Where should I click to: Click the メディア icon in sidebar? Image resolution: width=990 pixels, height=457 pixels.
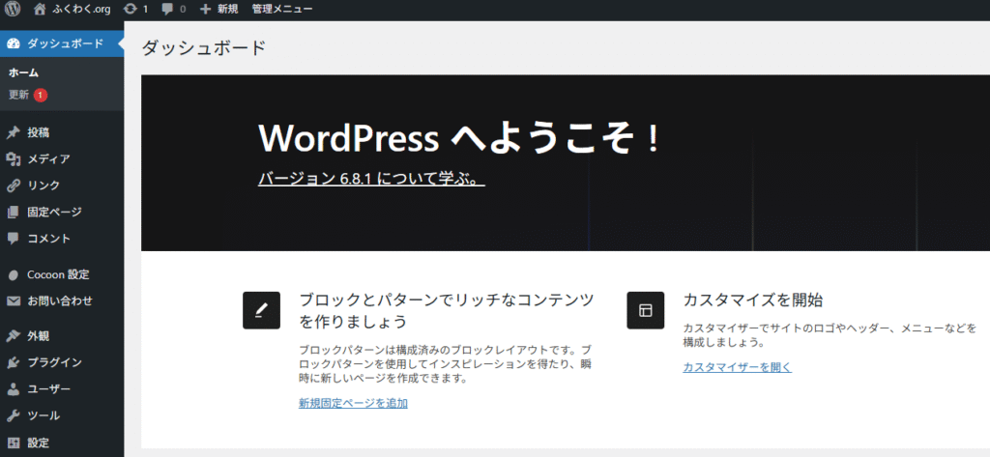(x=14, y=159)
